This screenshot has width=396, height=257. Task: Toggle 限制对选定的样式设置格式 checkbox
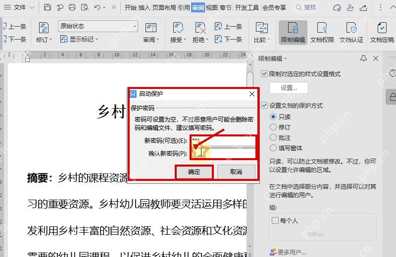coord(264,74)
